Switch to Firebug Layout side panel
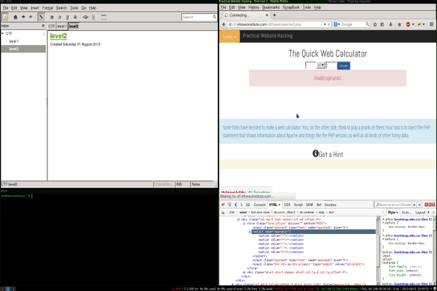This screenshot has width=437, height=291. [x=420, y=212]
